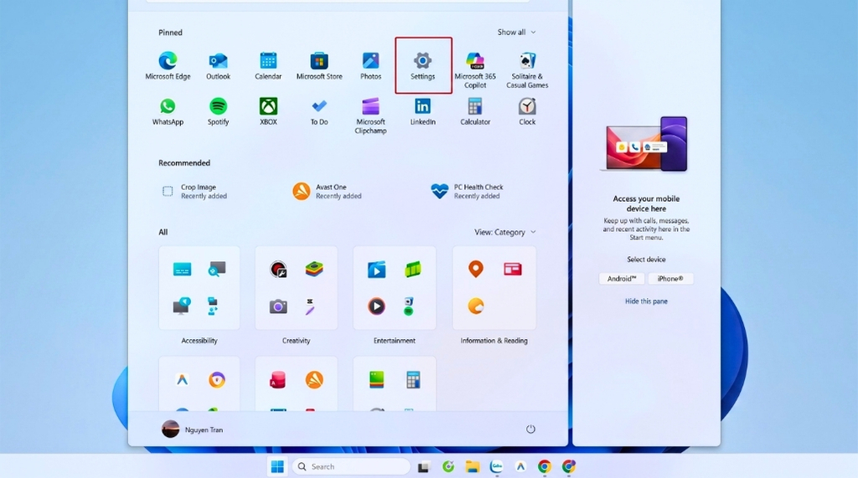Open recommended PC Health Check

[467, 192]
